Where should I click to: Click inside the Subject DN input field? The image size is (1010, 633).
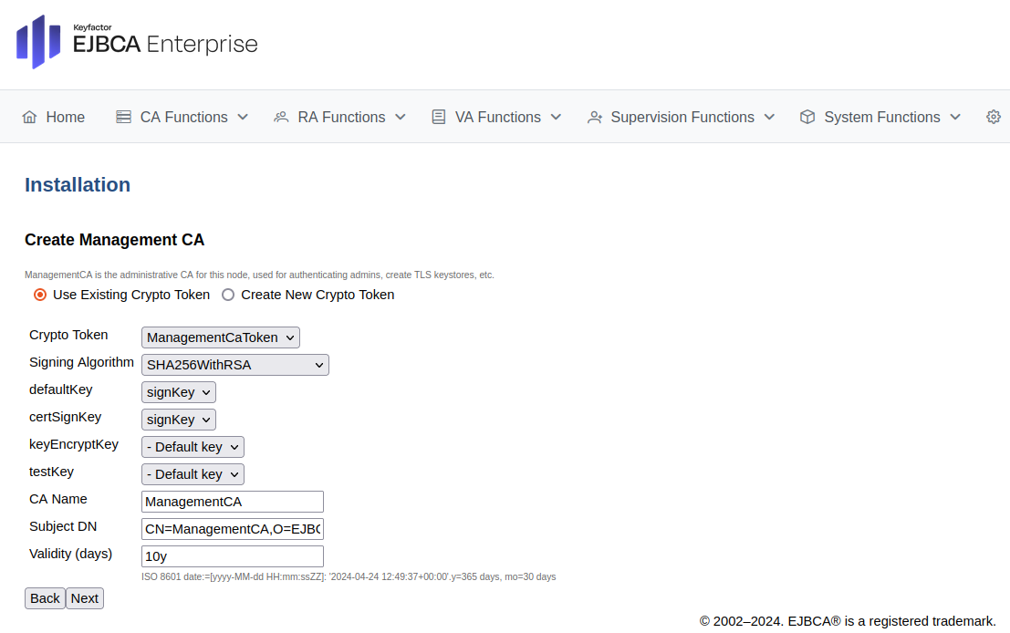232,528
